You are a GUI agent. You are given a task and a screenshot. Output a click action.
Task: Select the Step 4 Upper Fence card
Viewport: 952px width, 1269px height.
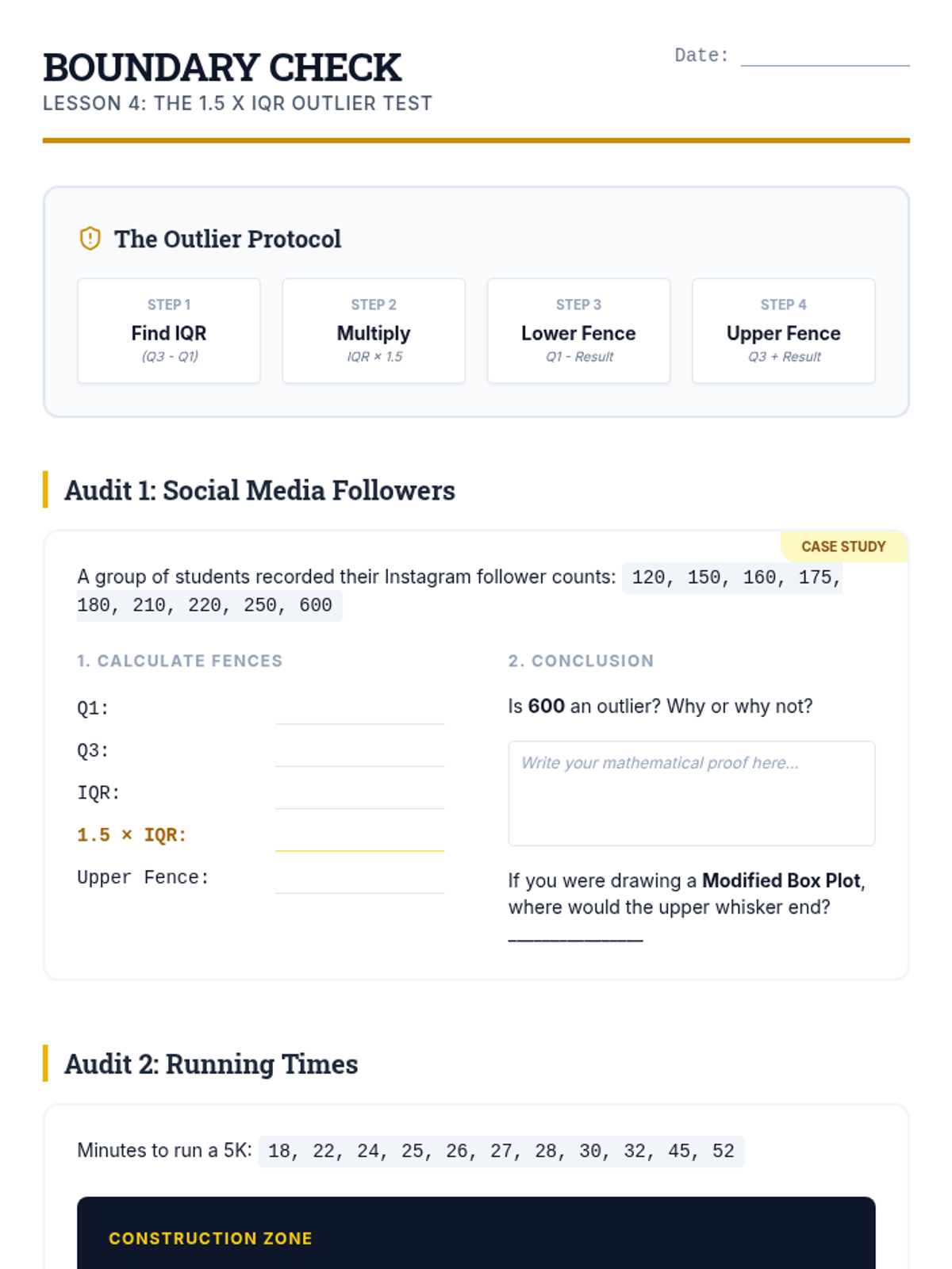pyautogui.click(x=783, y=331)
